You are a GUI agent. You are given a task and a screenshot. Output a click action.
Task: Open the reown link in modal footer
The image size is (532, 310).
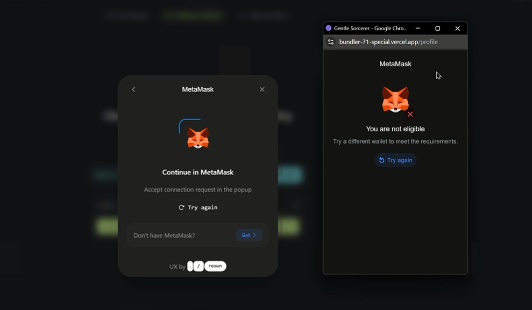[x=215, y=266]
